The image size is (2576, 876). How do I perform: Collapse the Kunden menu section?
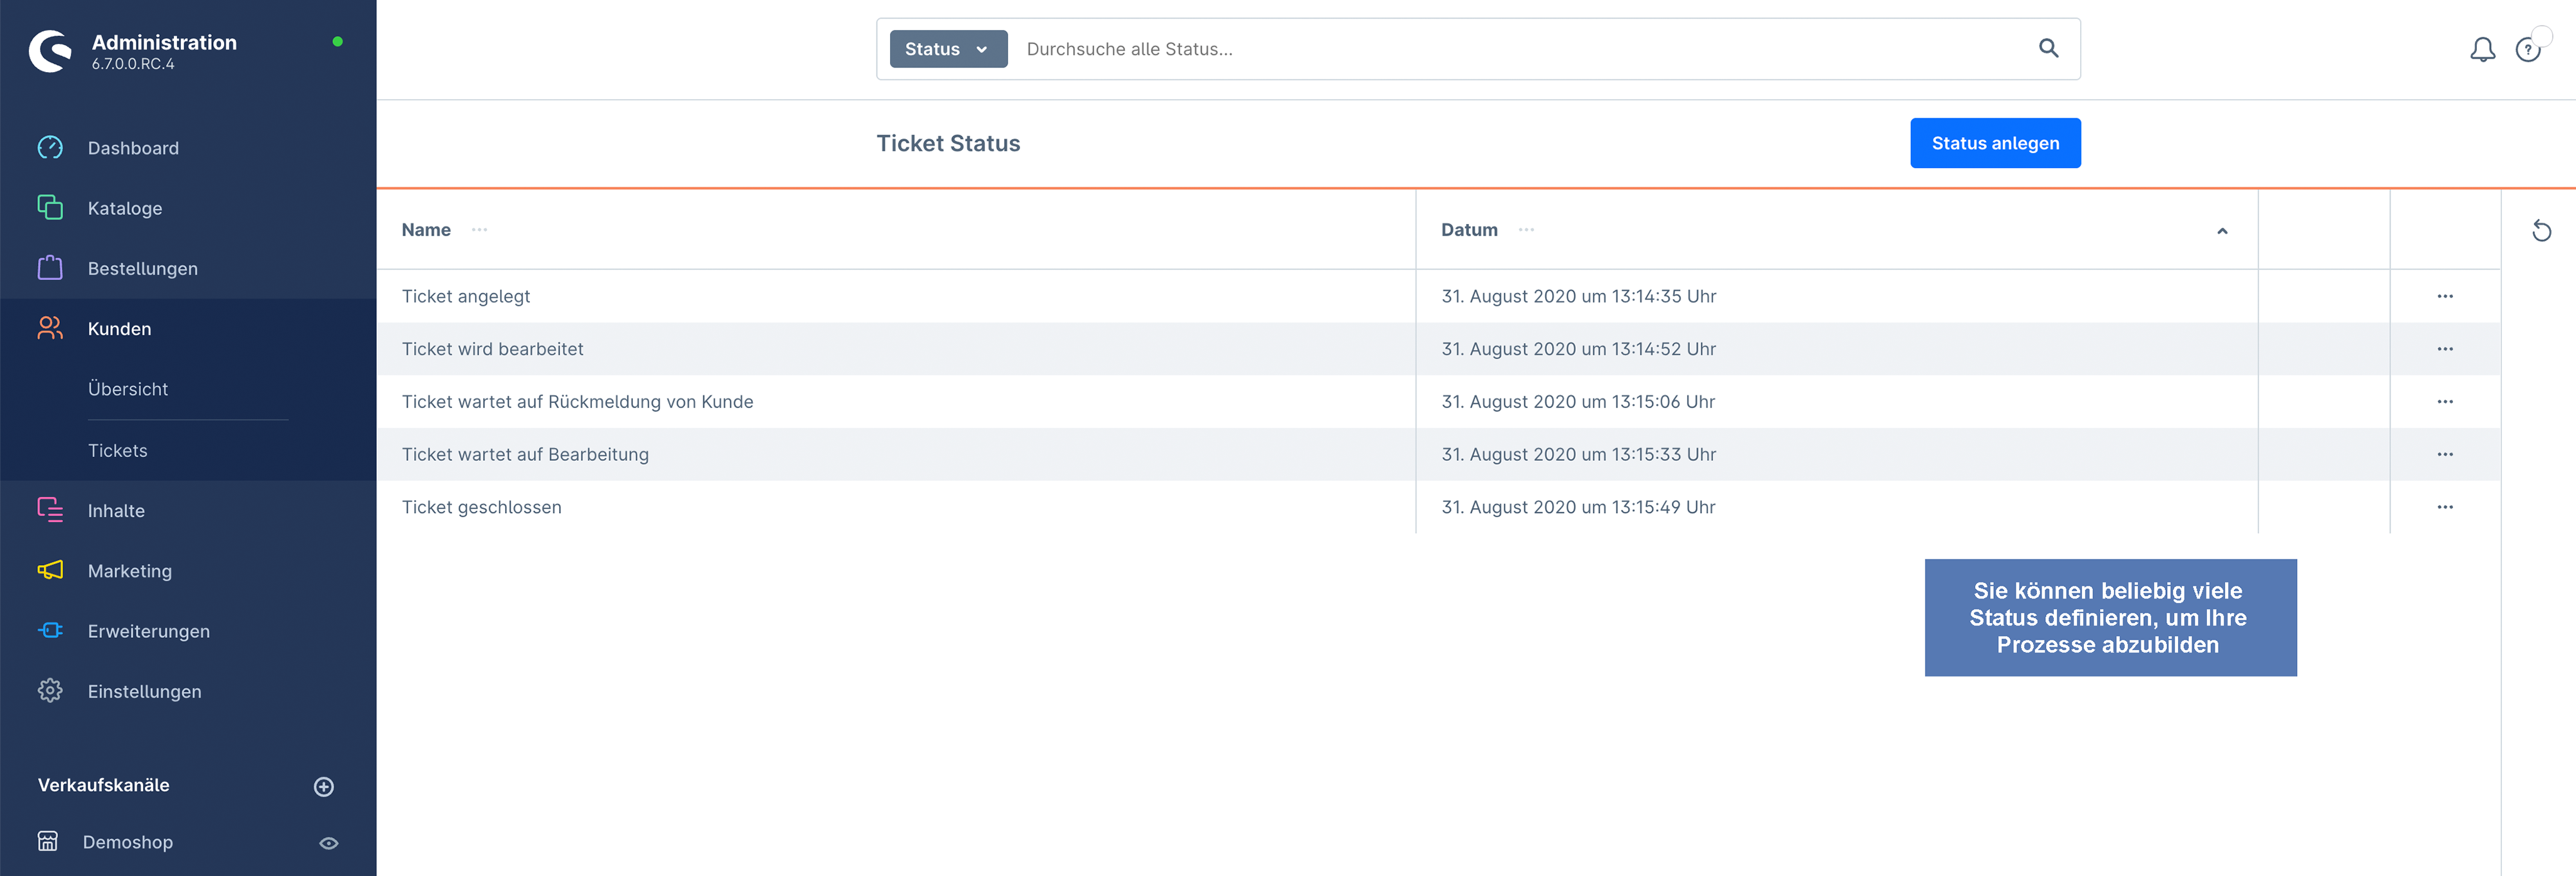[119, 329]
